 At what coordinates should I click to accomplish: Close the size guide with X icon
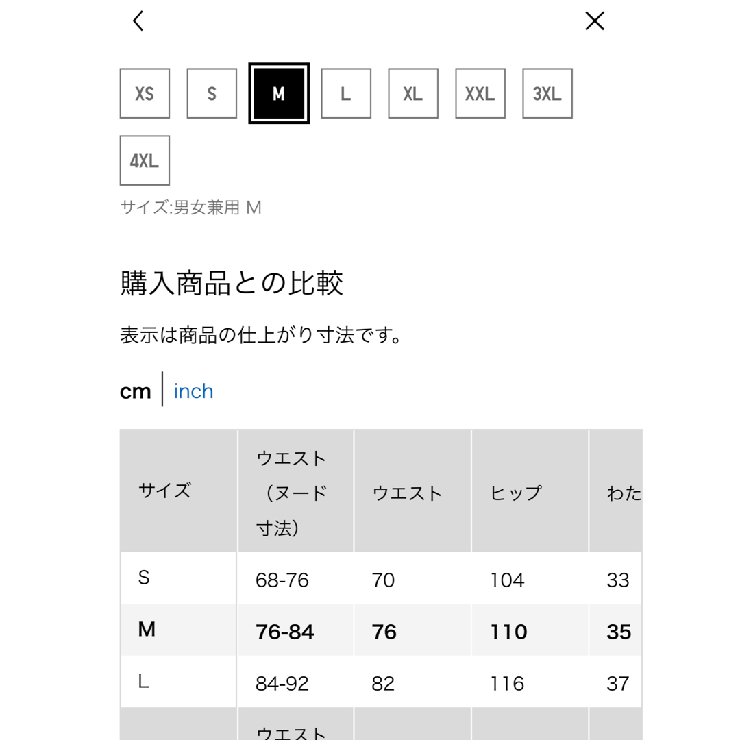point(595,21)
